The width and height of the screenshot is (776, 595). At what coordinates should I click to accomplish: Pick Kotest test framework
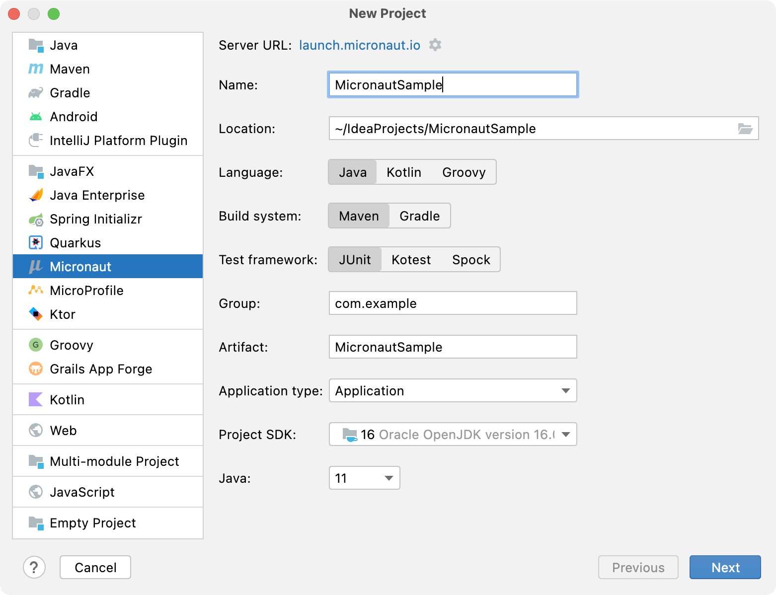pyautogui.click(x=411, y=260)
